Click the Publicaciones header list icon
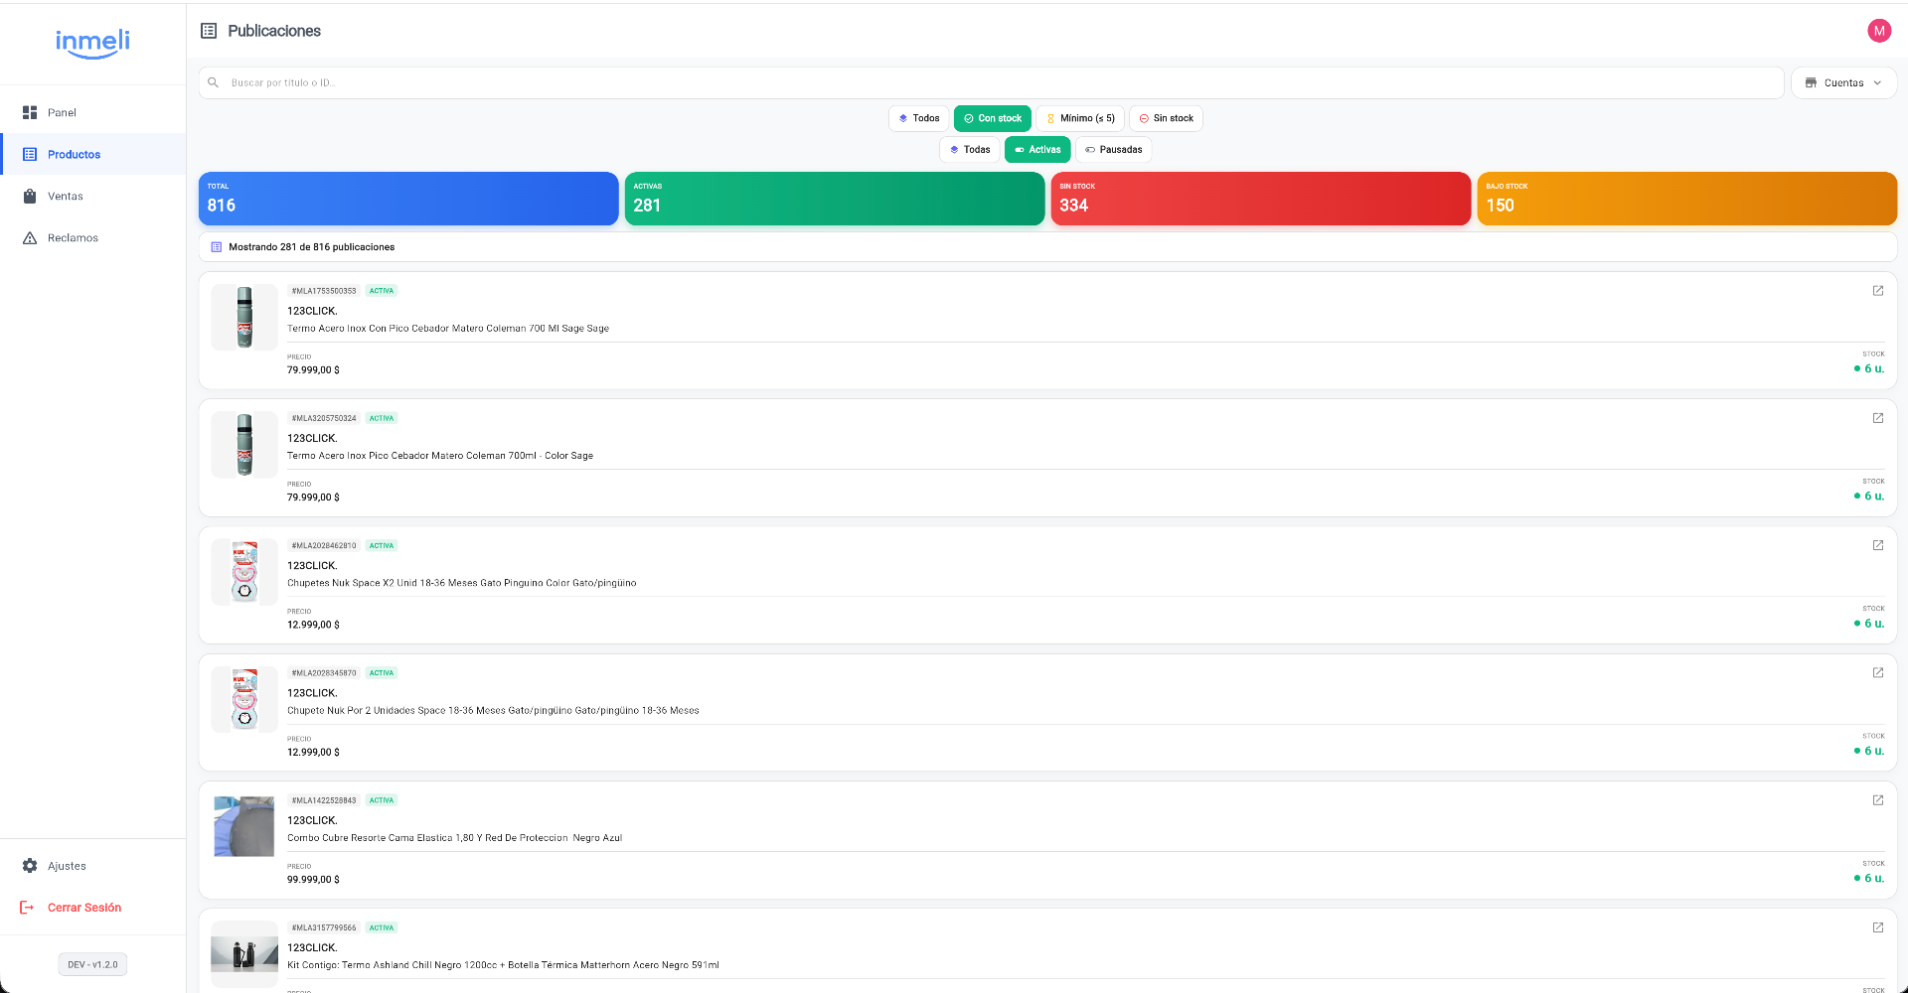The height and width of the screenshot is (993, 1908). point(209,31)
